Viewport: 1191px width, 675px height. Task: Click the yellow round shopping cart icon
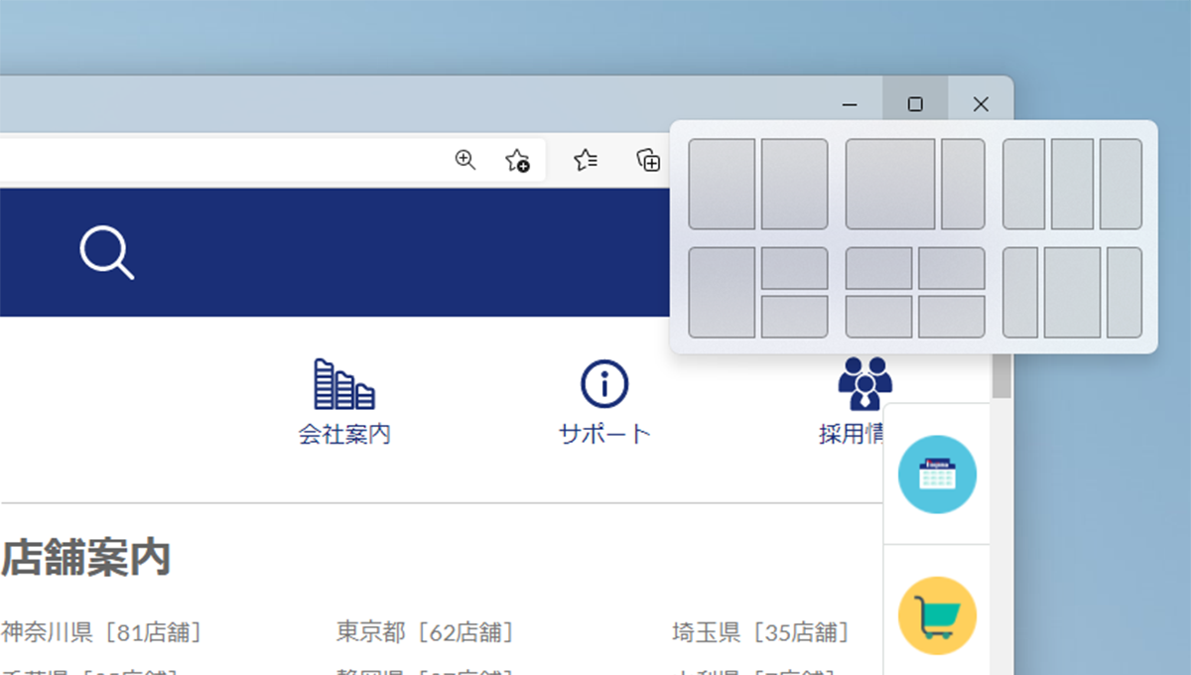(x=937, y=615)
